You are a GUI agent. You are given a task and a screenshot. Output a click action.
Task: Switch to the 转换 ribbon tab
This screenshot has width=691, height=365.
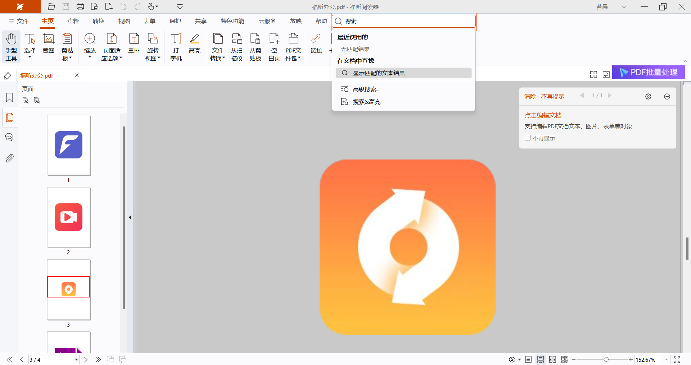[x=99, y=21]
